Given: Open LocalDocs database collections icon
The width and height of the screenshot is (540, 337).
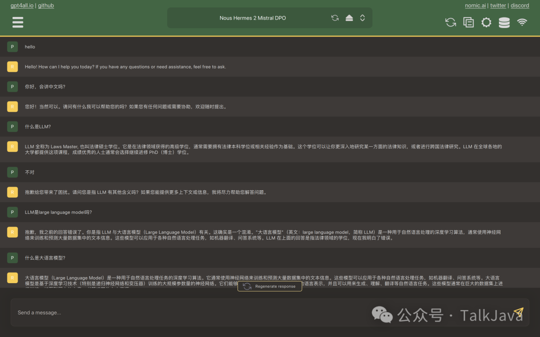Looking at the screenshot, I should (x=504, y=22).
